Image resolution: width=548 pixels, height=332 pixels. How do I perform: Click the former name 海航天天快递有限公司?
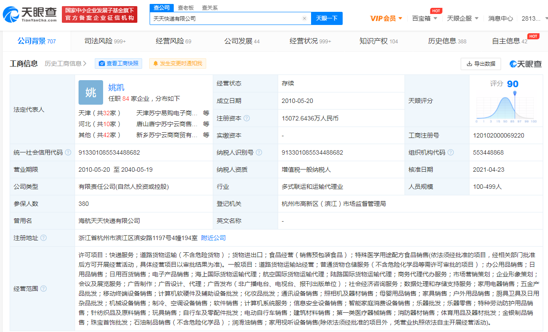[x=109, y=221]
